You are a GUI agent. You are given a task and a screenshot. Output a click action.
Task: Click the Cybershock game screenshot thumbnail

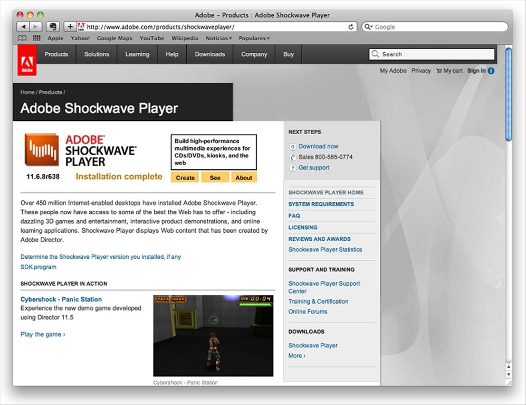[213, 336]
